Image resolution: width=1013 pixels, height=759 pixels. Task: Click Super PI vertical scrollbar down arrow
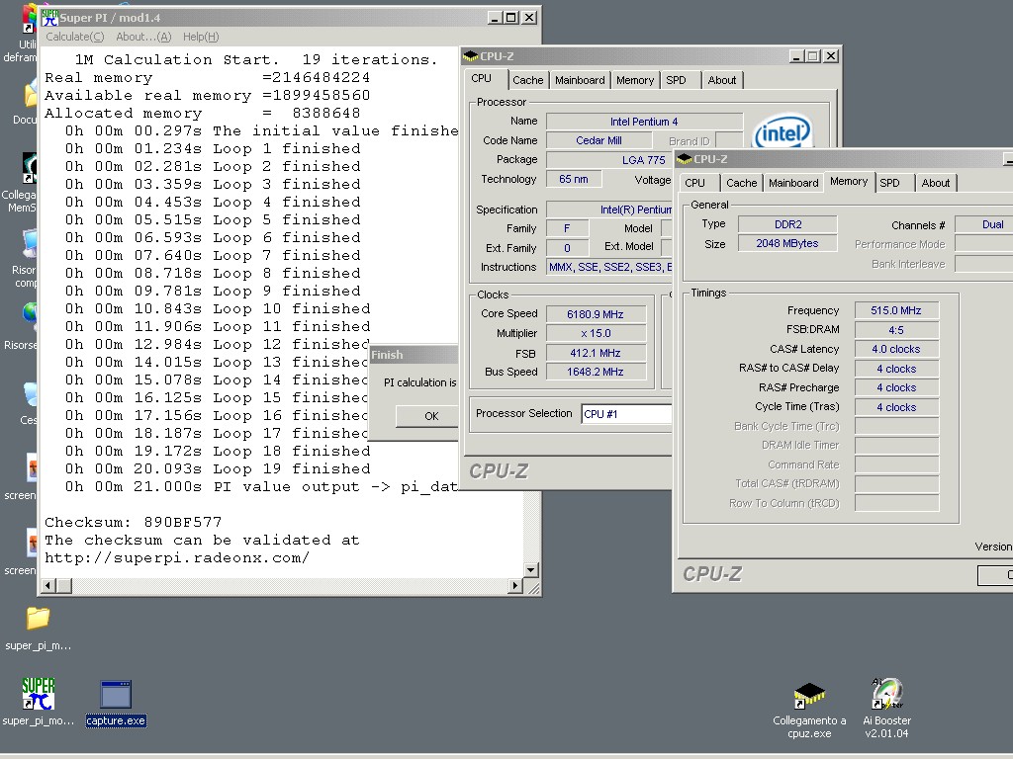[531, 570]
